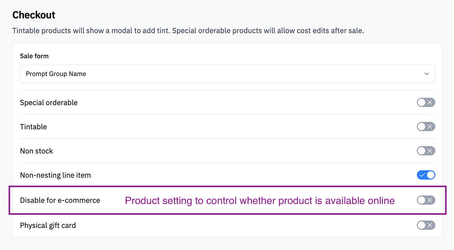Screen dimensions: 454x250
Task: Click the X icon on Physical gift card toggle
Action: (430, 225)
